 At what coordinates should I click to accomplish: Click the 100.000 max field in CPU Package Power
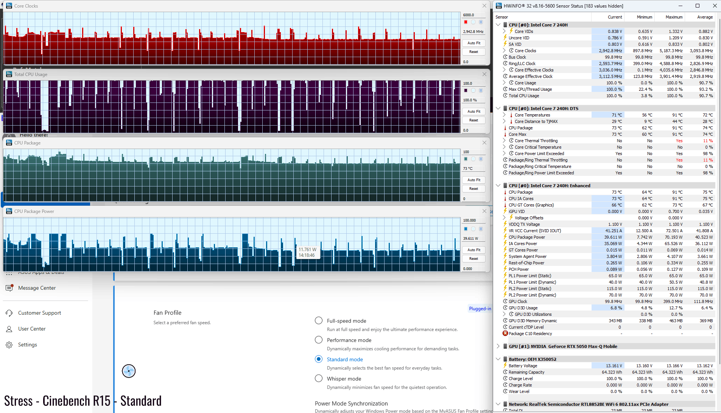pyautogui.click(x=473, y=220)
